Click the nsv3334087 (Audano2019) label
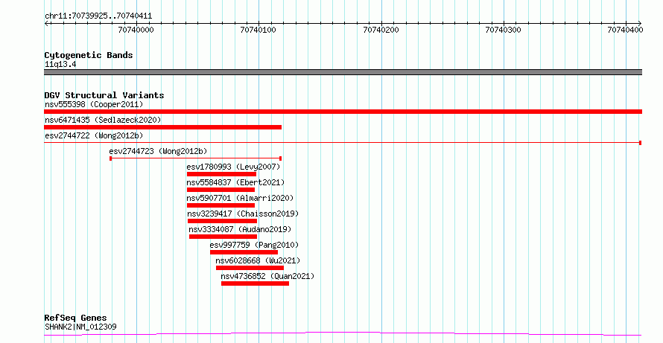This screenshot has height=343, width=663. [x=240, y=229]
